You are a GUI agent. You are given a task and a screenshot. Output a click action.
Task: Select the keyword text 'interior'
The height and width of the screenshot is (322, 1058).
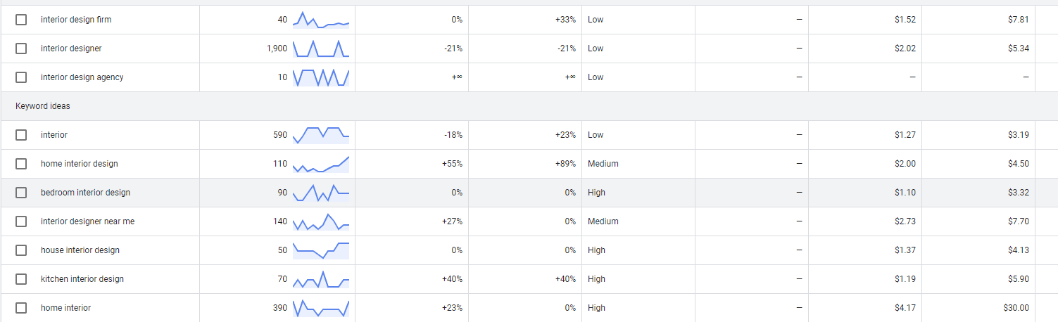pyautogui.click(x=54, y=135)
